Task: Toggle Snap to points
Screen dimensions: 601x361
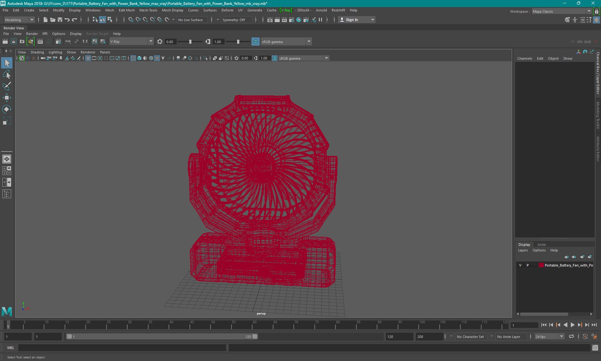Action: pyautogui.click(x=145, y=20)
